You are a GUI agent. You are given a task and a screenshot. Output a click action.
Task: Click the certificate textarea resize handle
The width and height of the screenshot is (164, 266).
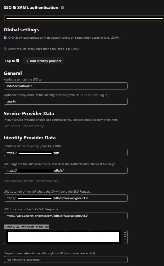click(125, 242)
